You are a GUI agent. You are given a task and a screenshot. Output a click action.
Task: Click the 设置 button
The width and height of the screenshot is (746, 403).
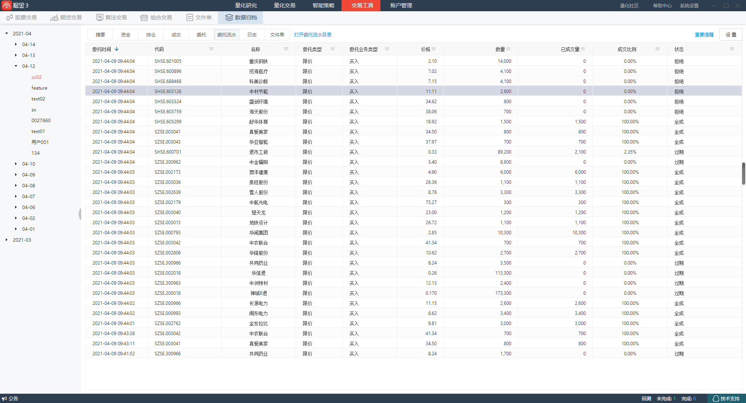click(730, 35)
